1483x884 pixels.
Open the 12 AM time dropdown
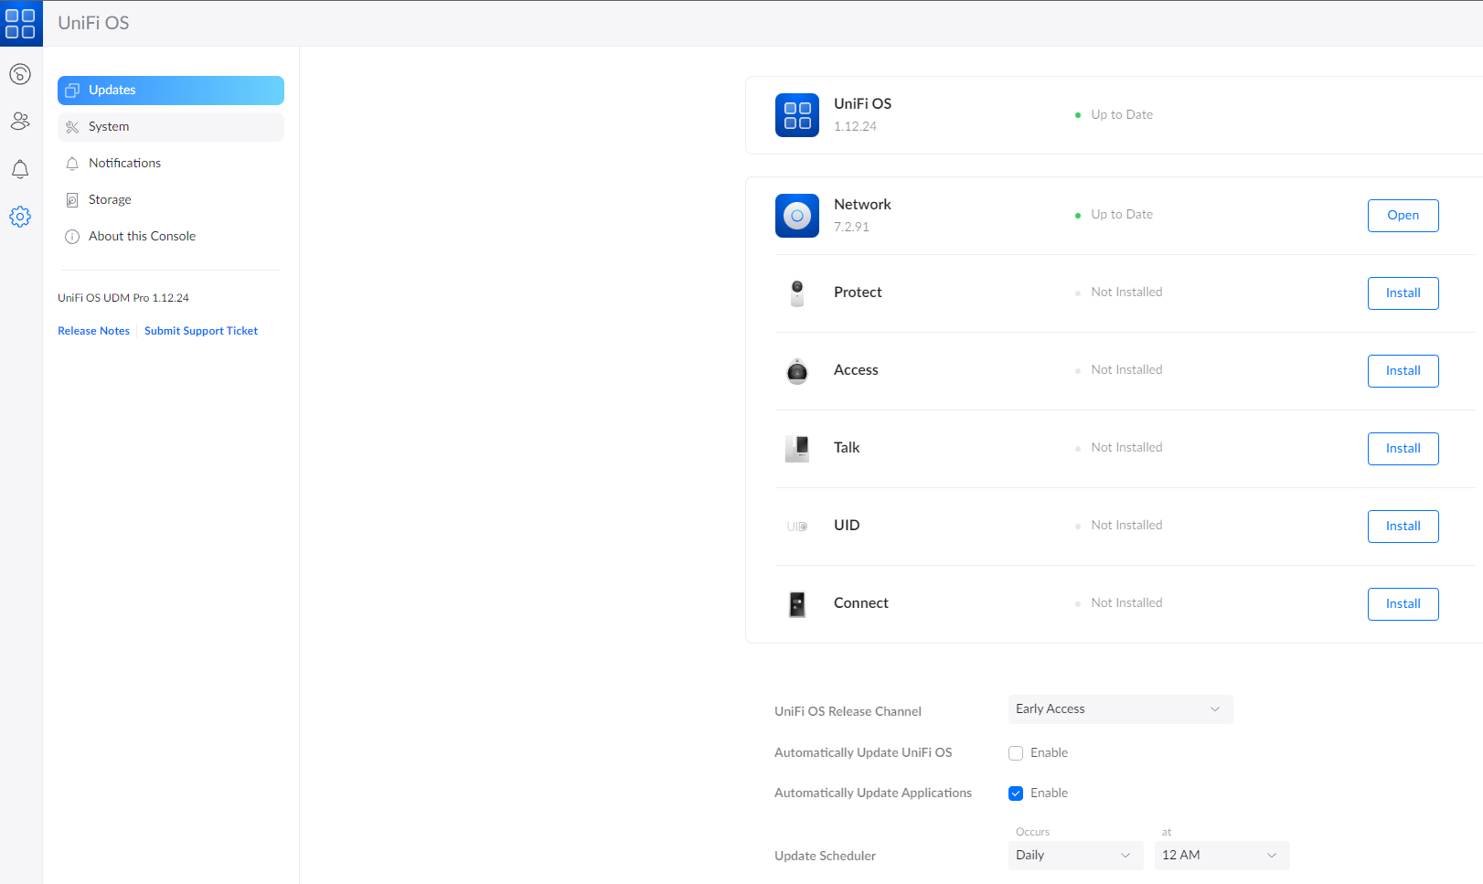click(x=1221, y=856)
